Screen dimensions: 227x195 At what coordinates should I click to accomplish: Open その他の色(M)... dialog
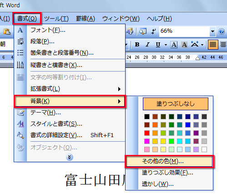pos(169,161)
